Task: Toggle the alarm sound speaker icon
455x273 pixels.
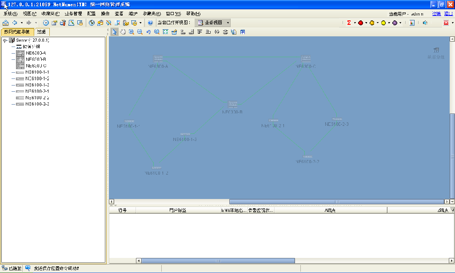Action: (x=425, y=23)
